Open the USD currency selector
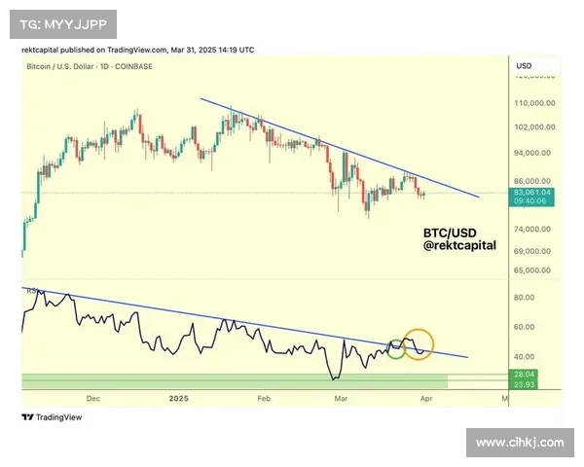The height and width of the screenshot is (467, 584). (524, 66)
